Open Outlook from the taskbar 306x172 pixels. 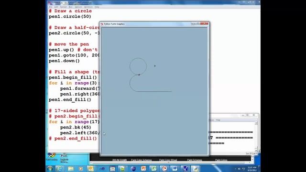tap(91, 169)
